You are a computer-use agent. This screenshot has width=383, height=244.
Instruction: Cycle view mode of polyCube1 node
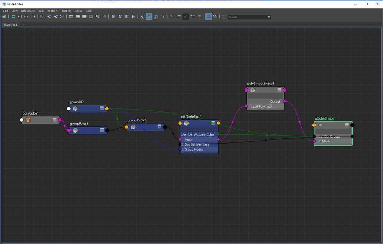point(55,120)
